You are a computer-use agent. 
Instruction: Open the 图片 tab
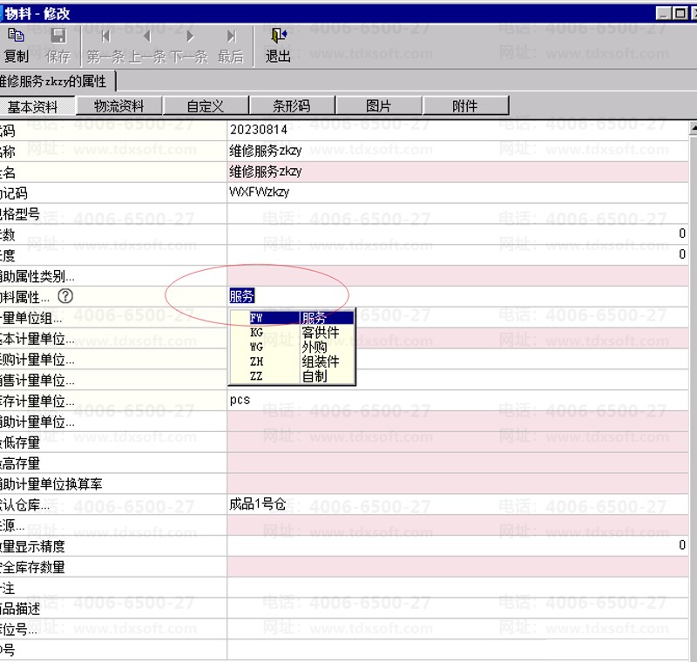click(378, 105)
